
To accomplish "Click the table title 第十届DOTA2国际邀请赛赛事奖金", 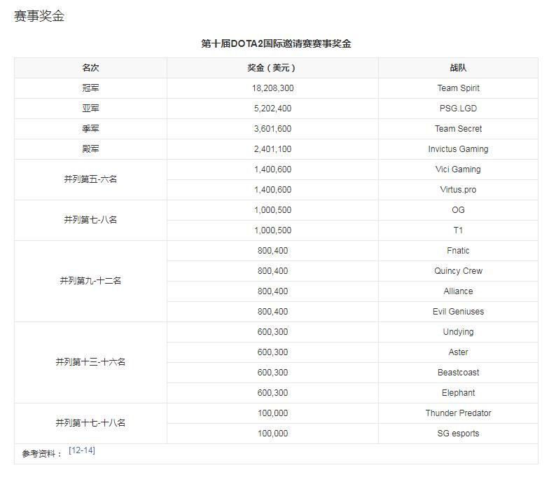I will click(276, 43).
